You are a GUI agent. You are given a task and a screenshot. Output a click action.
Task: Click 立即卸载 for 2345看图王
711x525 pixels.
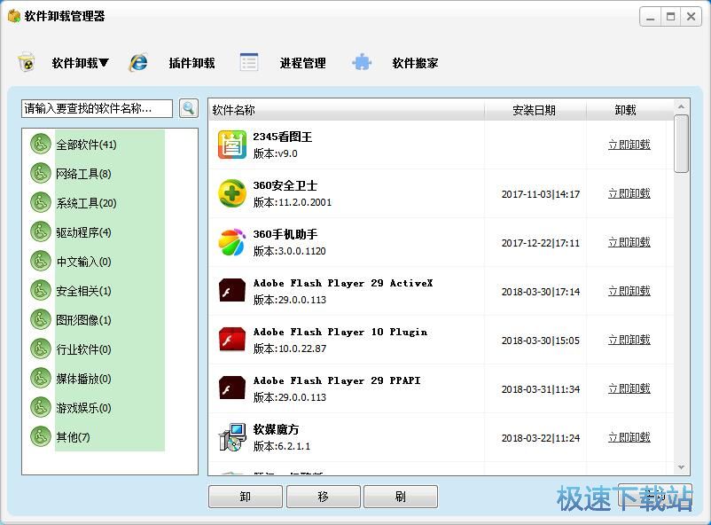629,145
